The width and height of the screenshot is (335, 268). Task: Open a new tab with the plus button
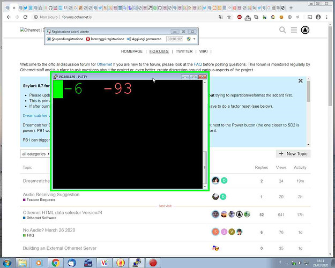[x=291, y=8]
